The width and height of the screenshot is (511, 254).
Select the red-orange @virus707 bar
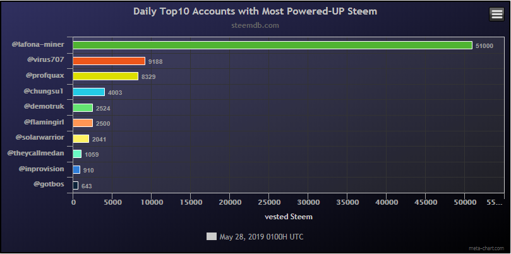tap(109, 61)
